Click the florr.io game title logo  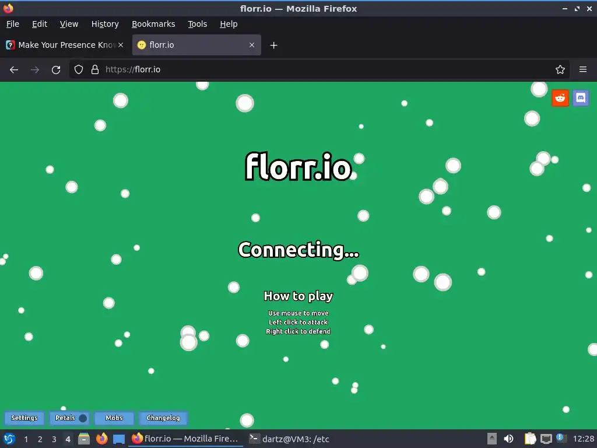(298, 166)
